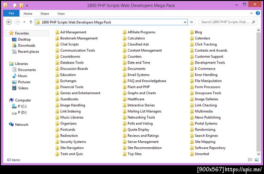Open the File menu tab

11,14
